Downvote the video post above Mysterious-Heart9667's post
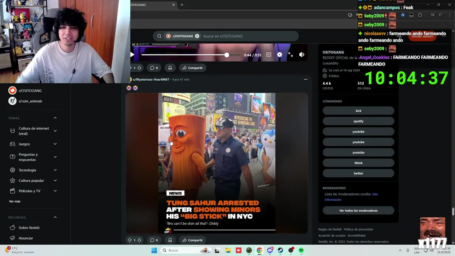 (139, 68)
